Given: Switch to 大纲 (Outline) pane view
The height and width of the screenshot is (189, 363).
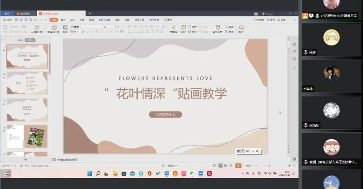Looking at the screenshot, I should pyautogui.click(x=20, y=40).
